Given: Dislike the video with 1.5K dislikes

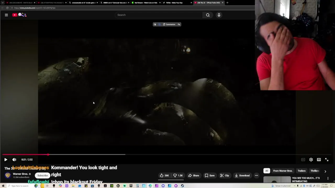Looking at the screenshot, I should click(178, 175).
